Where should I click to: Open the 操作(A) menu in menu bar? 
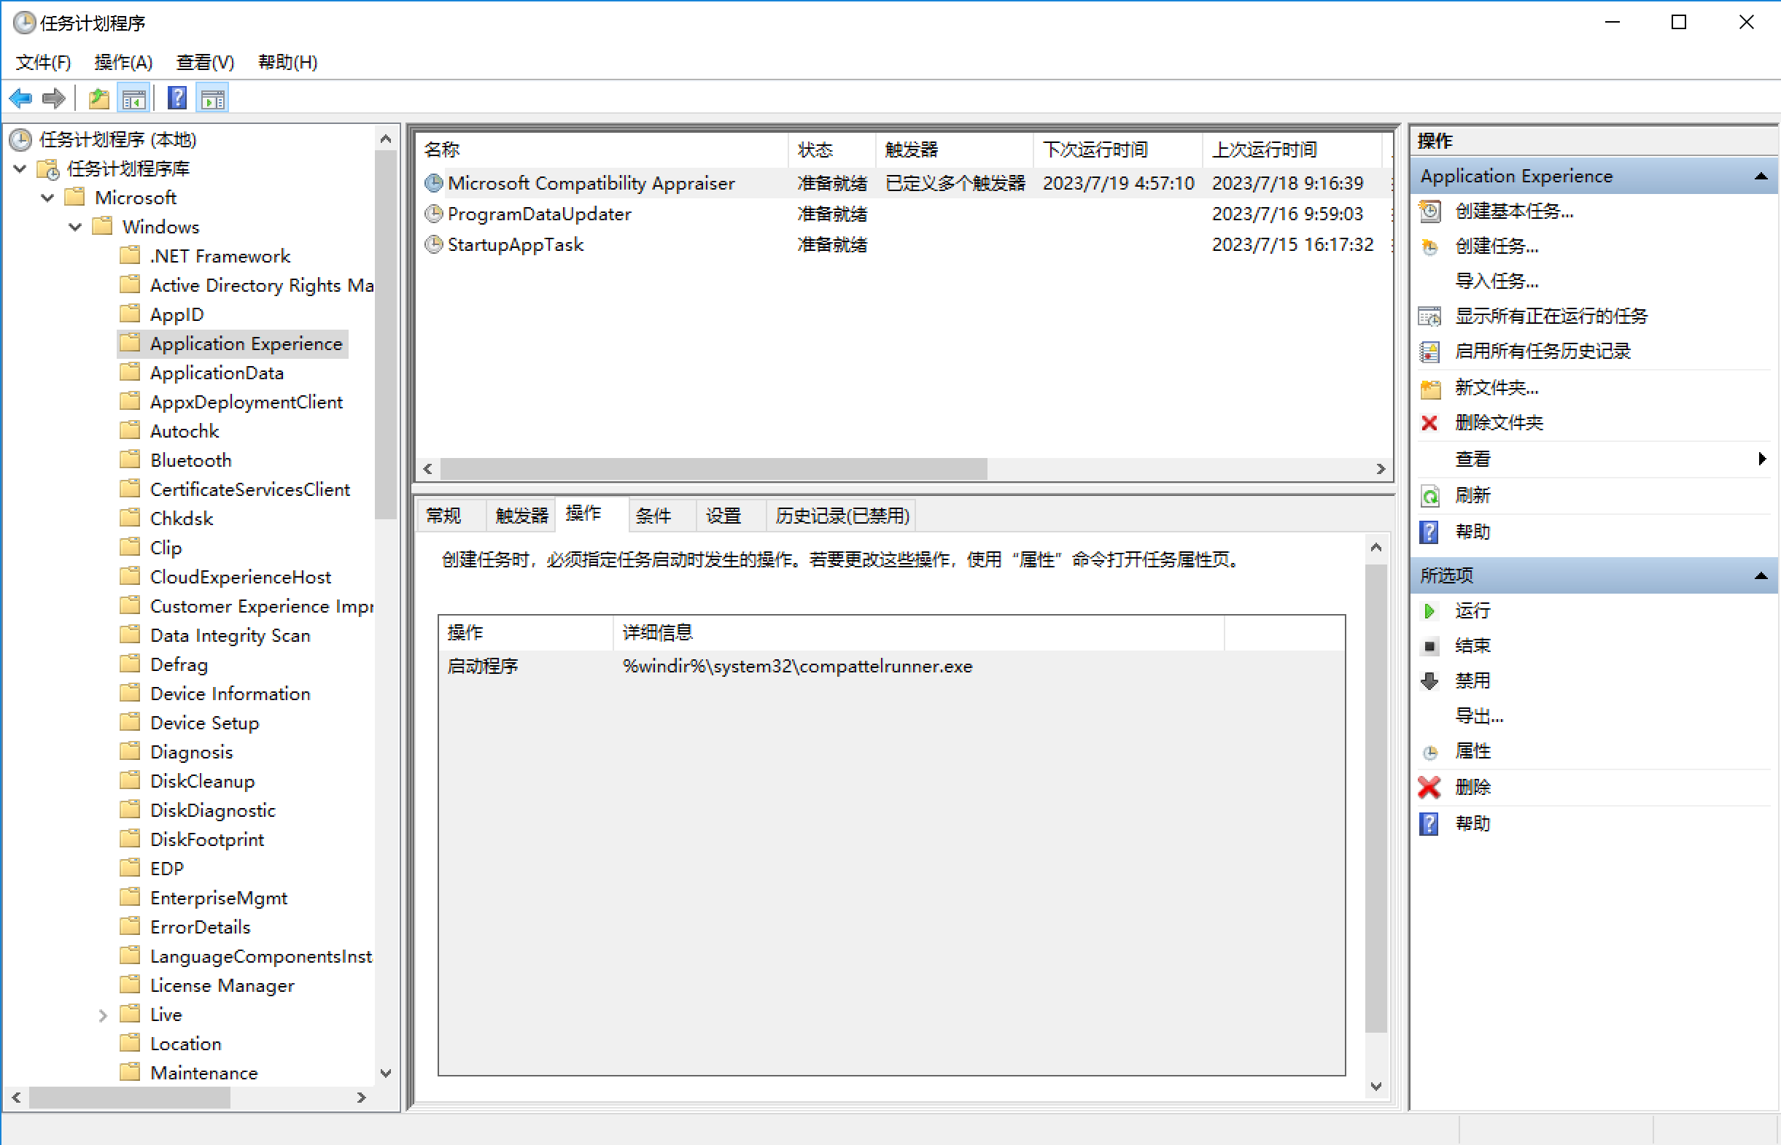point(123,63)
